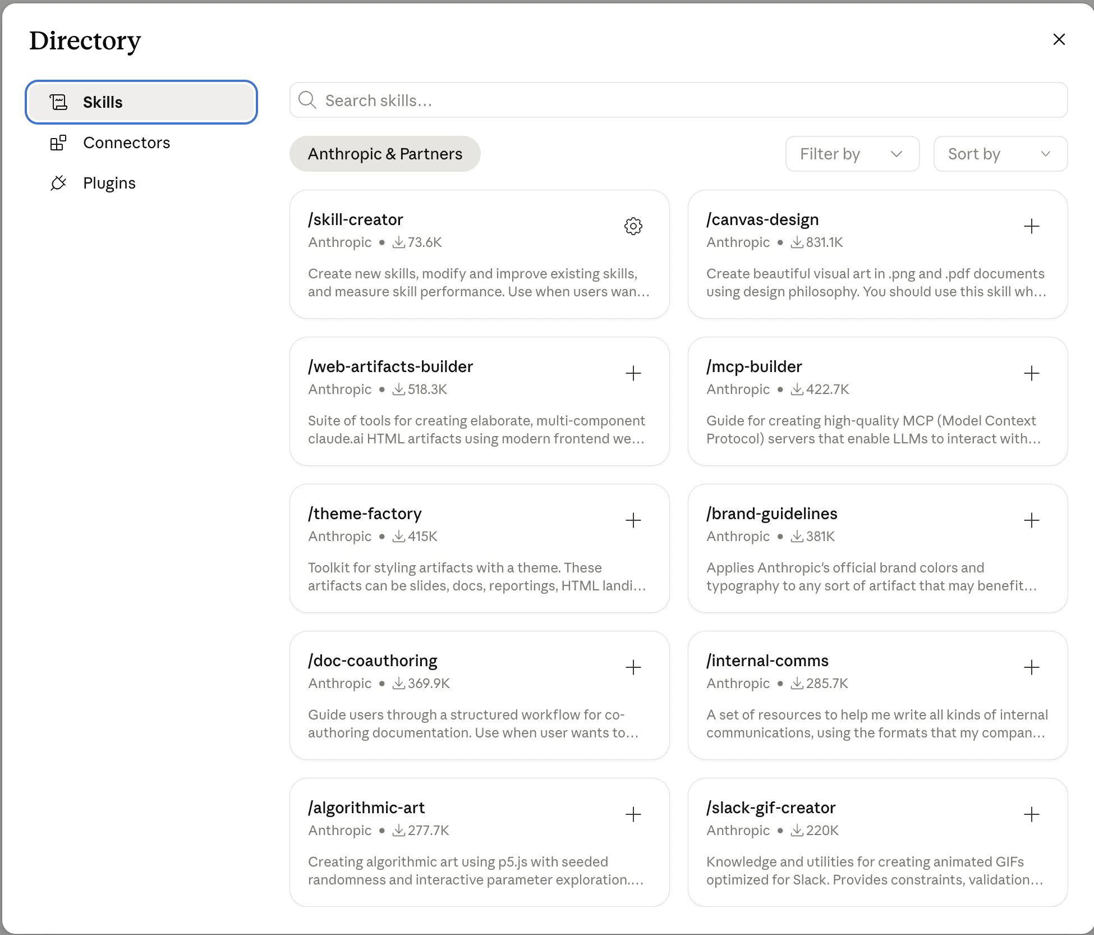Open the /web-artifacts-builder card title
The image size is (1094, 935).
(x=390, y=366)
